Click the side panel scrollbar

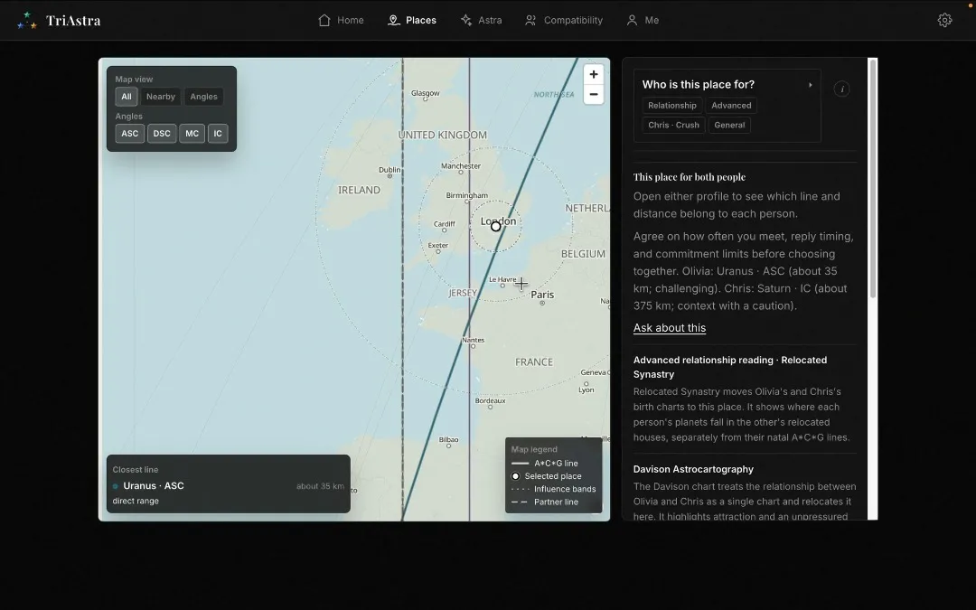click(873, 179)
